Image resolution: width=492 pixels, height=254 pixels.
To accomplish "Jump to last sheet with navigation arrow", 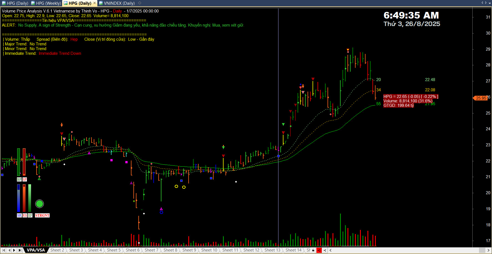I will [20, 250].
